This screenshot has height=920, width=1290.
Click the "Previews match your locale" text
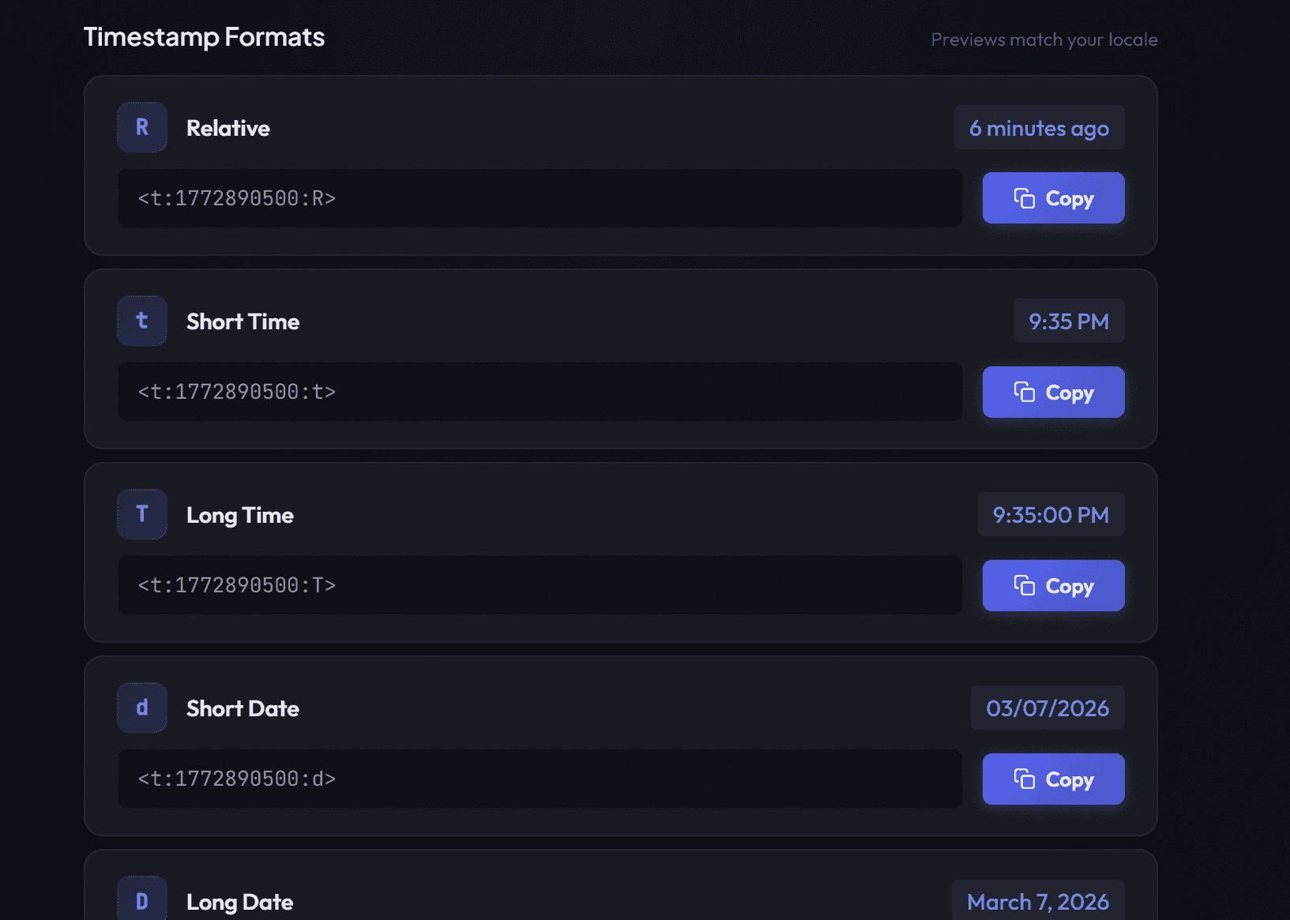1044,39
